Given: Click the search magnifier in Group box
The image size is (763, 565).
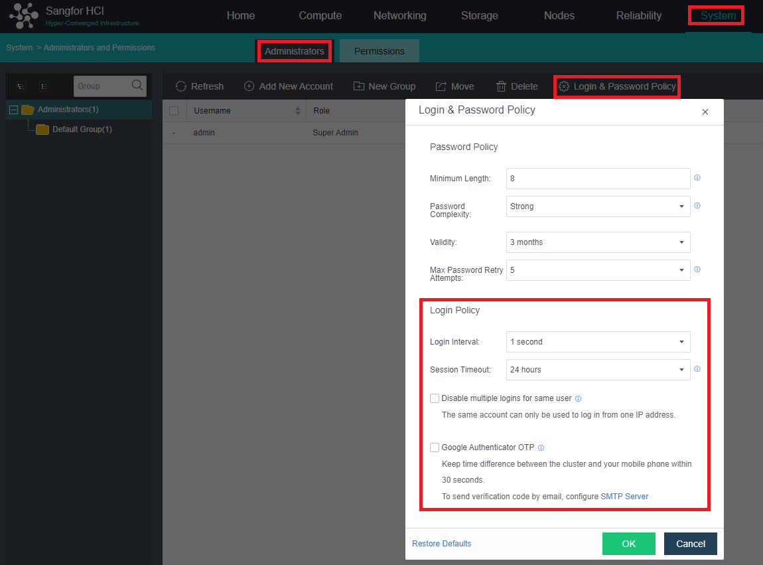Looking at the screenshot, I should click(137, 85).
